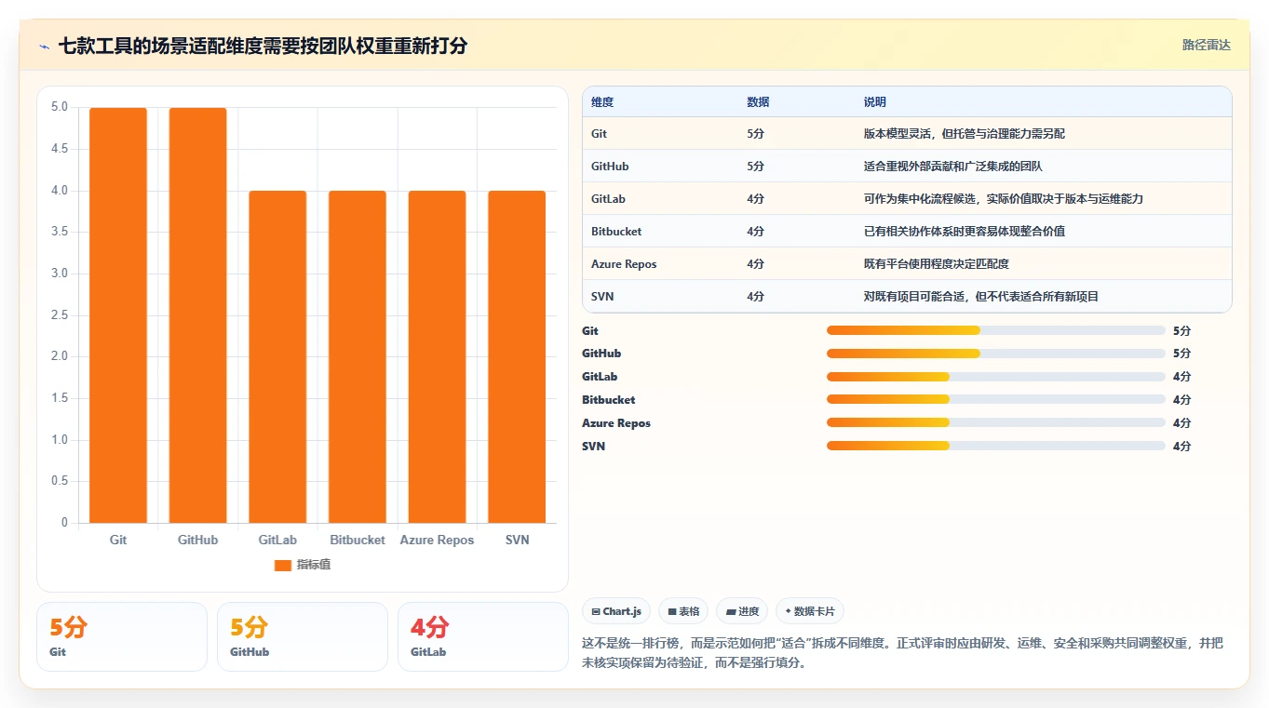Click the GitHub bar in the chart

pyautogui.click(x=198, y=315)
